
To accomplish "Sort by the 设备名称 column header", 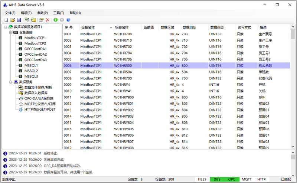I will (x=96, y=27).
